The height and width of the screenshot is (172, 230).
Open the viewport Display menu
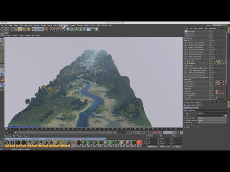[21, 35]
